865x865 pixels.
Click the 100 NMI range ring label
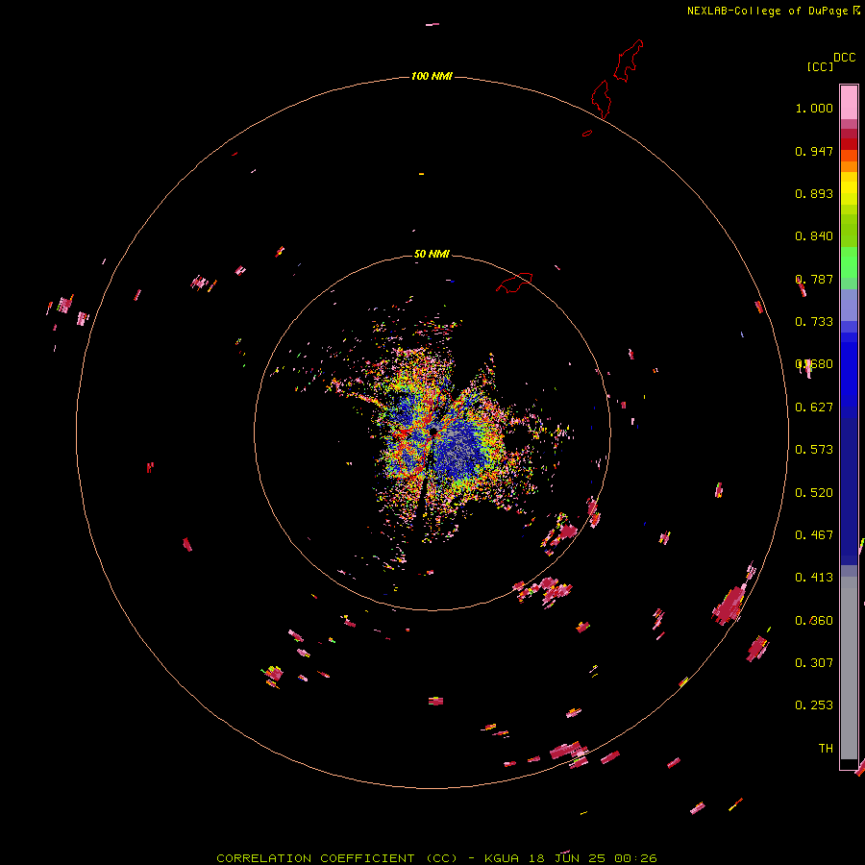point(432,76)
